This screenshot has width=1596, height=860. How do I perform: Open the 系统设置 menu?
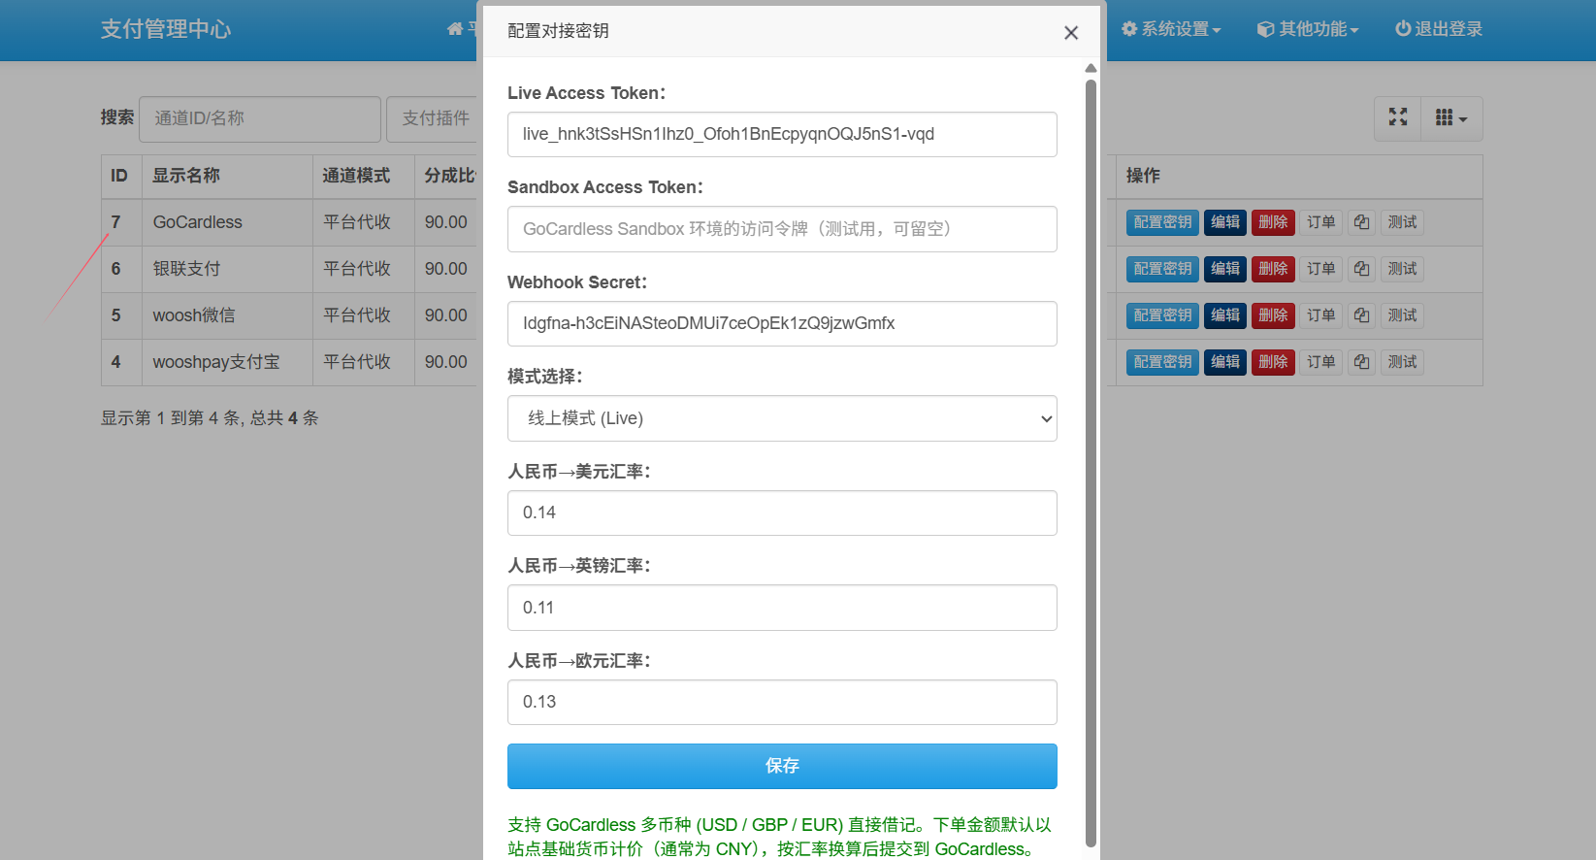(x=1170, y=29)
